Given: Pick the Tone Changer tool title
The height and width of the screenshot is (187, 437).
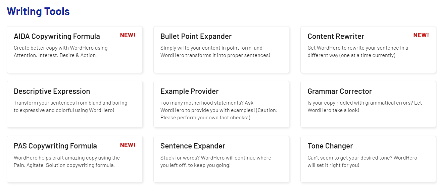Looking at the screenshot, I should click(330, 146).
